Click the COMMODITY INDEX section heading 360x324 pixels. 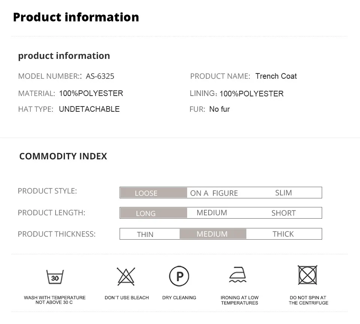(x=63, y=156)
